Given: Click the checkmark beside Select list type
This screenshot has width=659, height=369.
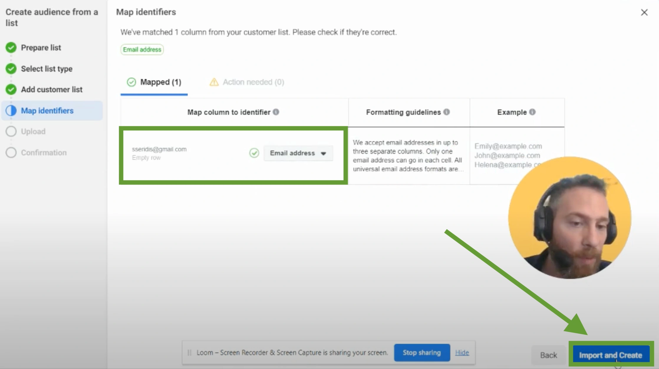Looking at the screenshot, I should click(11, 69).
